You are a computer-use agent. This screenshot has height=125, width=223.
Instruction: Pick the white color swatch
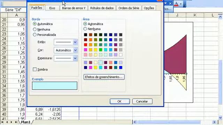click(121, 55)
